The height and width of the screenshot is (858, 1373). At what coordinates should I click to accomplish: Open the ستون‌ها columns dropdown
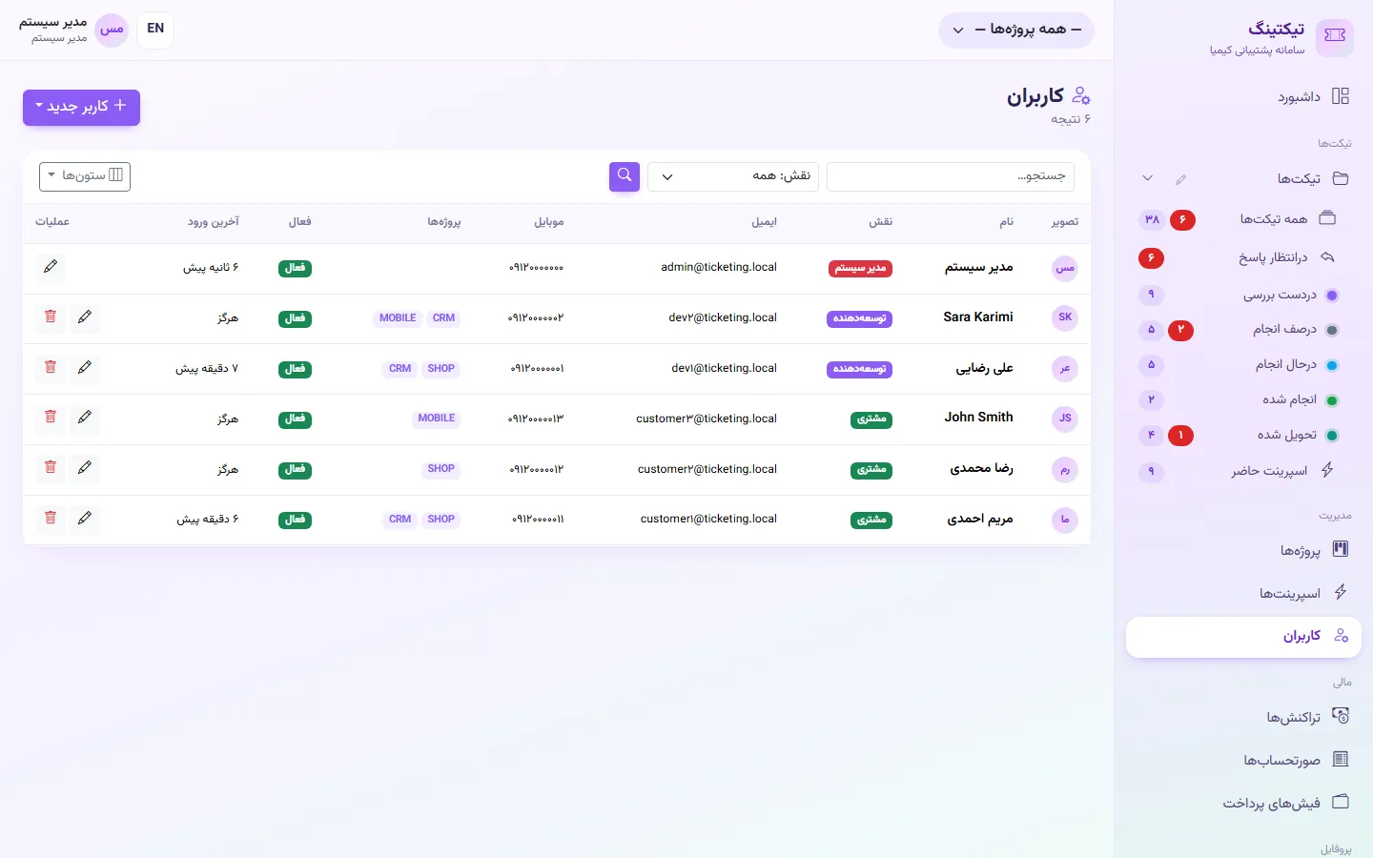click(85, 176)
